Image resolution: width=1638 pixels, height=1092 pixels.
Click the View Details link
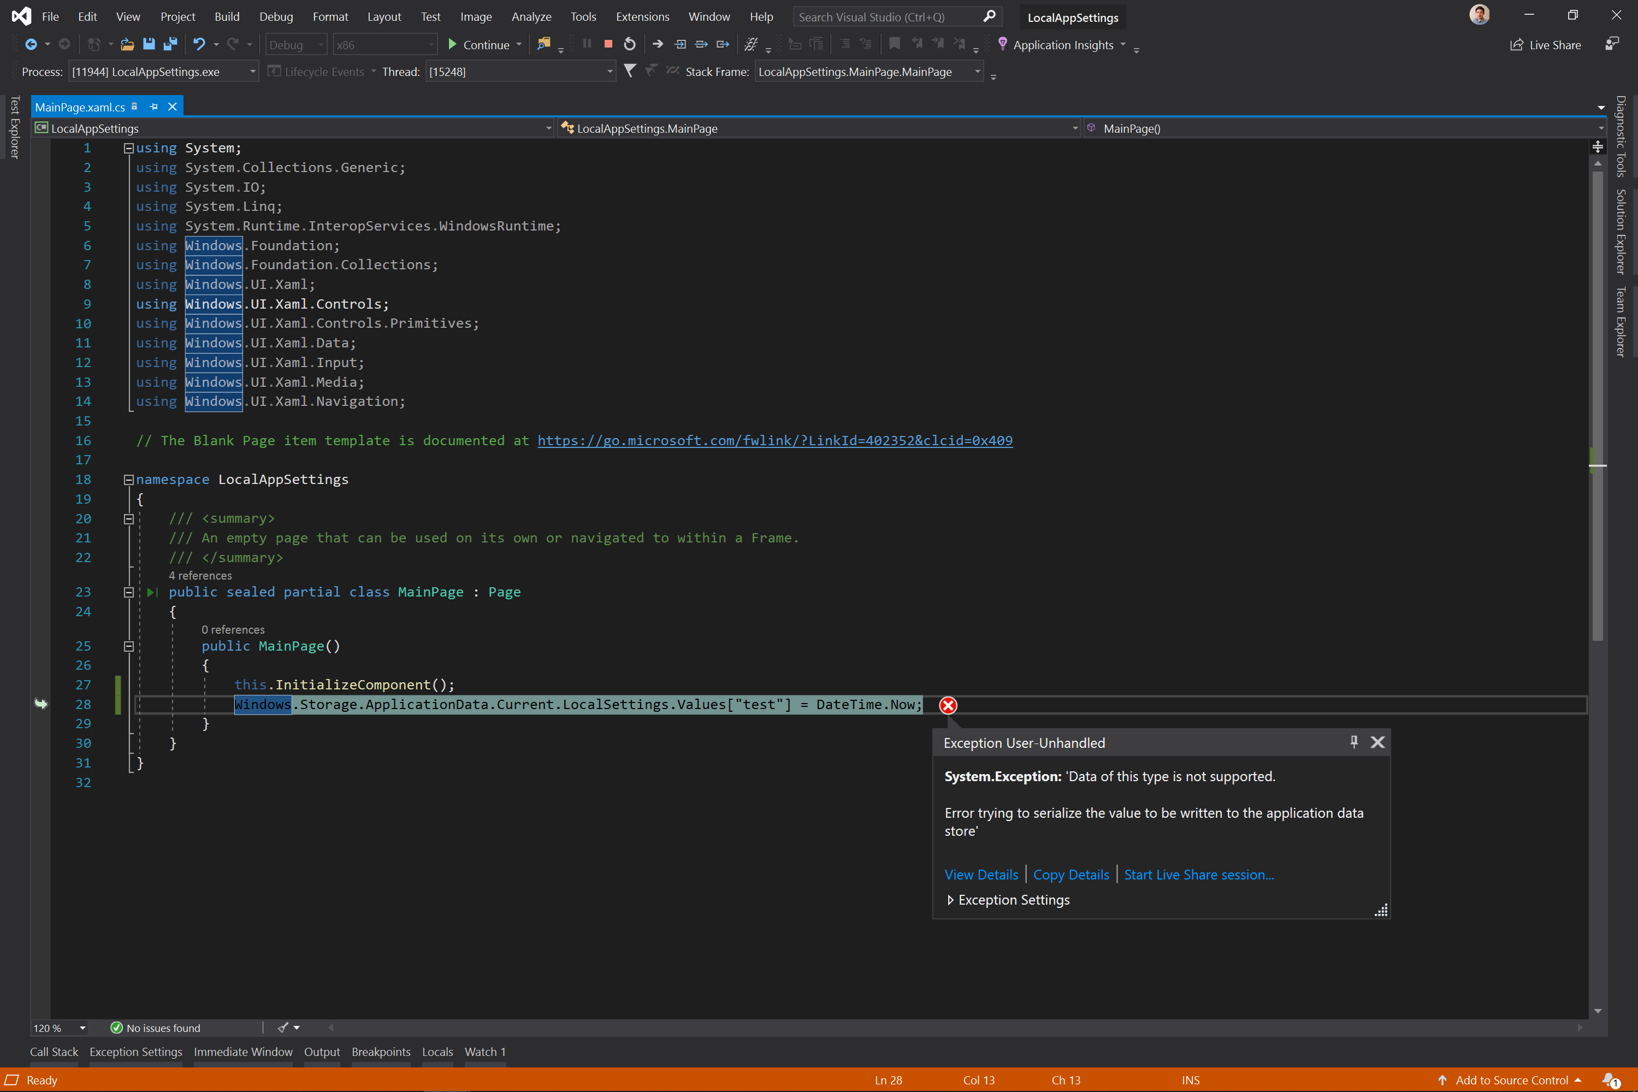tap(981, 874)
